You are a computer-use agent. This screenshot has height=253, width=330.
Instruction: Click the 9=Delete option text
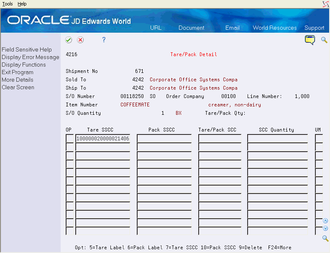[251, 247]
